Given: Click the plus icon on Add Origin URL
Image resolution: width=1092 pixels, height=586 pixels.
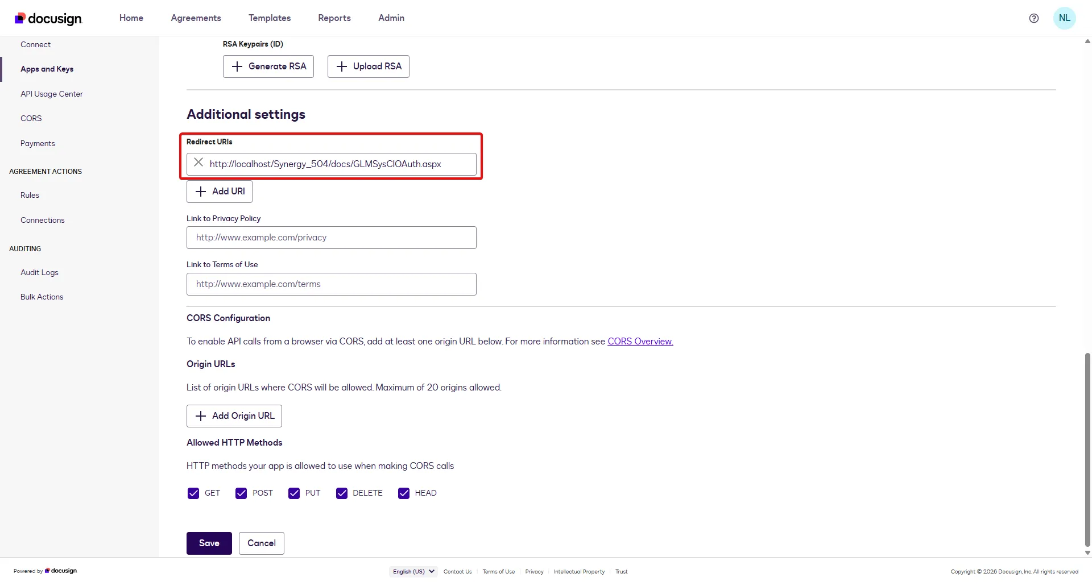Looking at the screenshot, I should (201, 416).
